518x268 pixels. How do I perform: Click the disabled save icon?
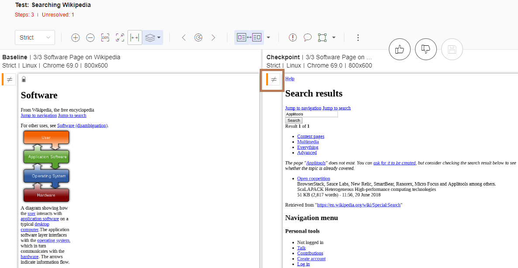[x=452, y=50]
